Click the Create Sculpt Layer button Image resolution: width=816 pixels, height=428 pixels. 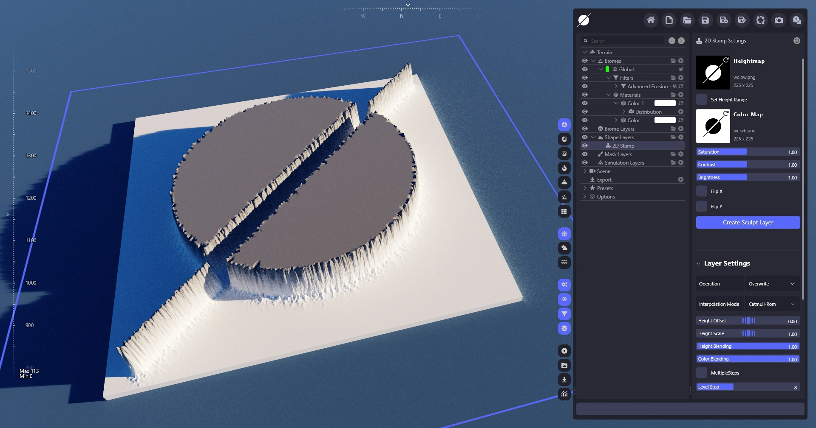[x=748, y=222]
